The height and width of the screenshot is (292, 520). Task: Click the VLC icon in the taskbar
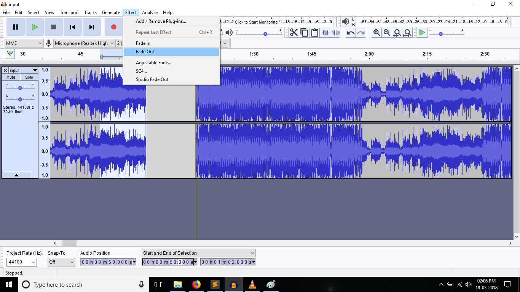252,284
